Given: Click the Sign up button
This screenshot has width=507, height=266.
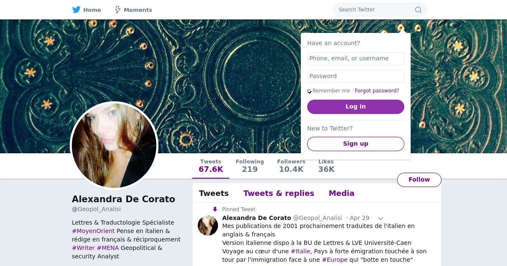Looking at the screenshot, I should point(356,144).
